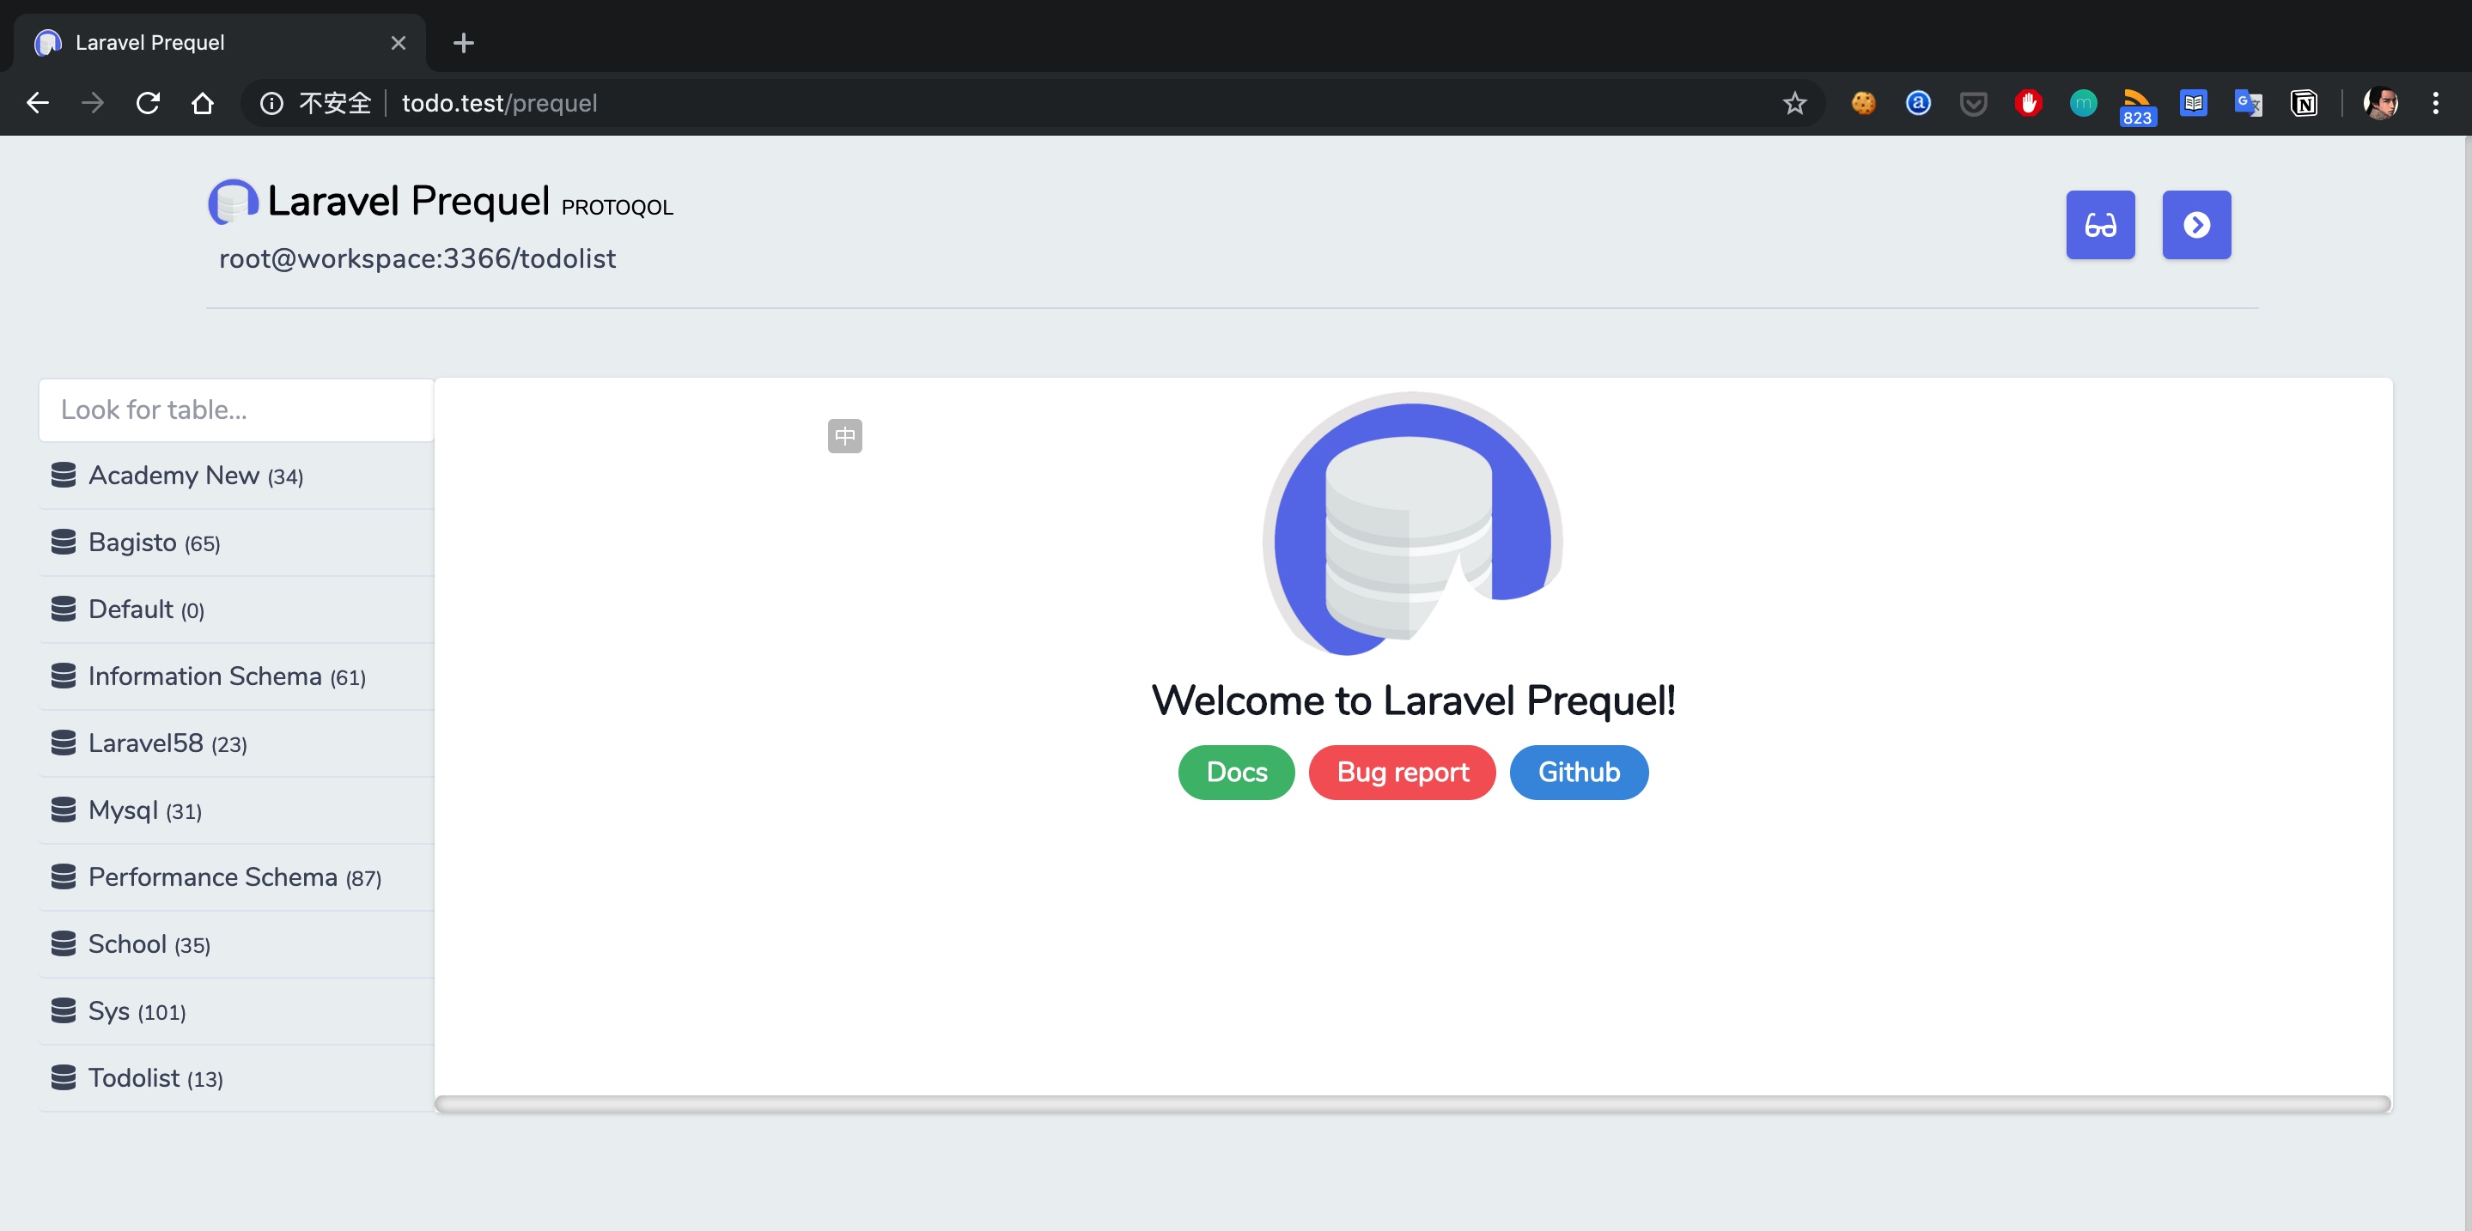Screen dimensions: 2472x1231
Task: Open the red Bug report button
Action: 1402,772
